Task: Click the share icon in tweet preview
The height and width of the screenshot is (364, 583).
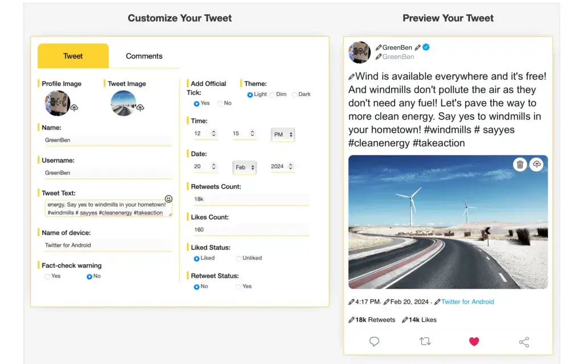Action: tap(524, 342)
